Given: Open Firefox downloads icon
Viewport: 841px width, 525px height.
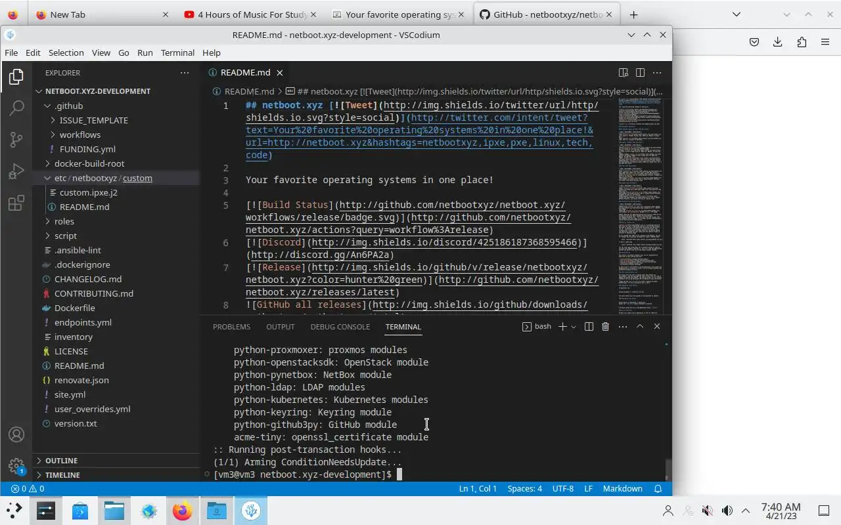Looking at the screenshot, I should pyautogui.click(x=777, y=42).
